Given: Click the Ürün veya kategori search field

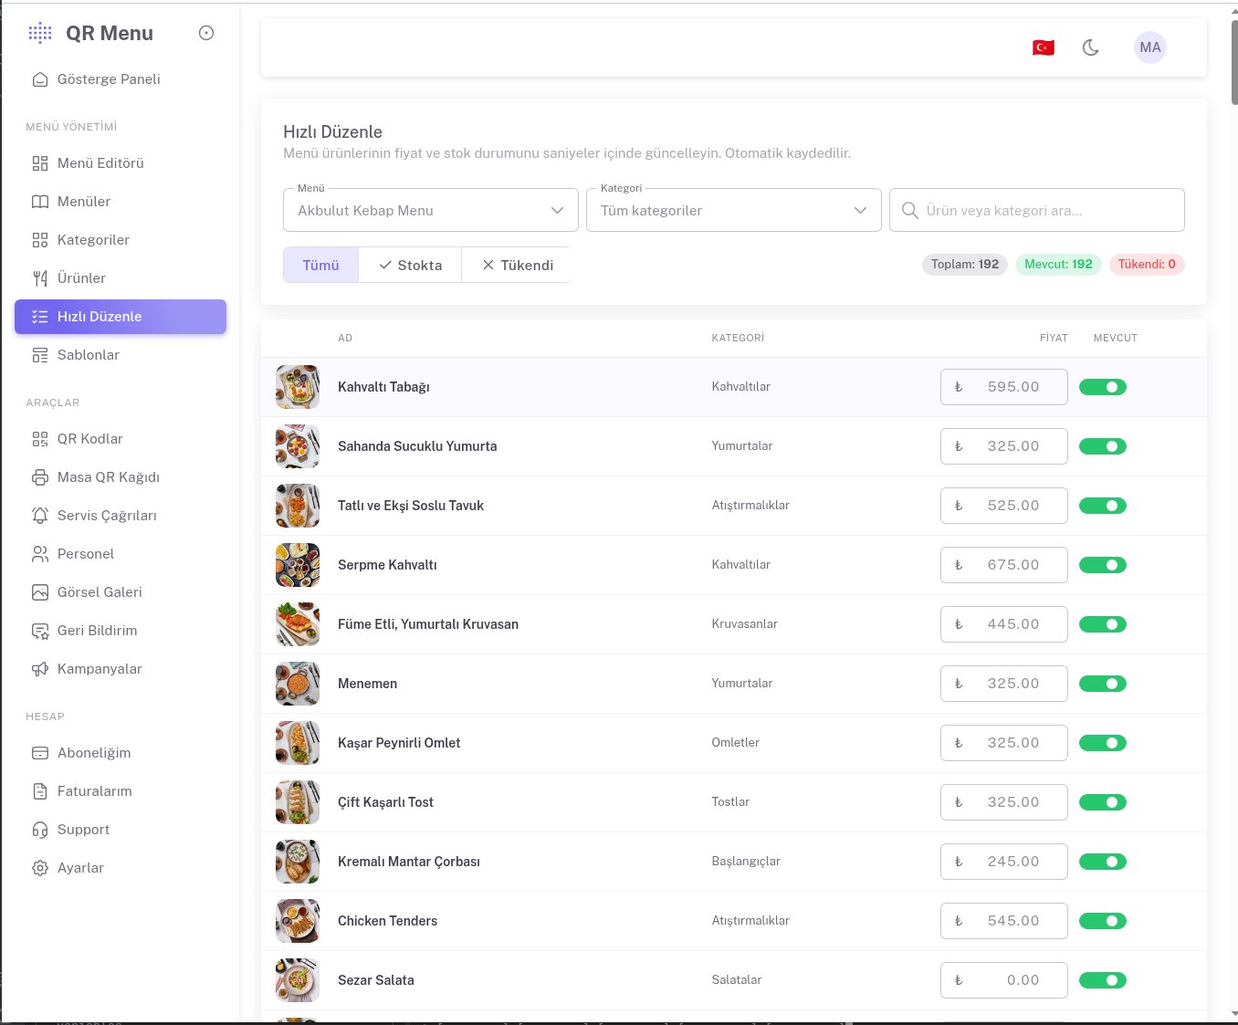Looking at the screenshot, I should tap(1037, 210).
